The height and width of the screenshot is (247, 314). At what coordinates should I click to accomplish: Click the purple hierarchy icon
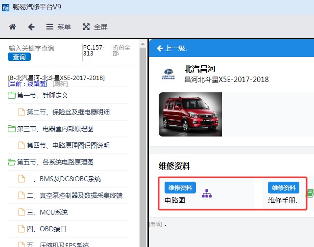coord(207,193)
